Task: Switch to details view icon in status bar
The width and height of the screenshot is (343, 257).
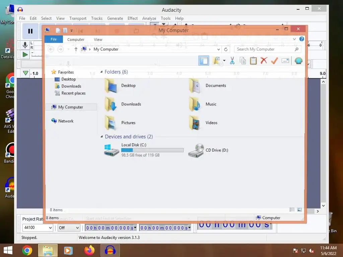Action: pos(292,209)
